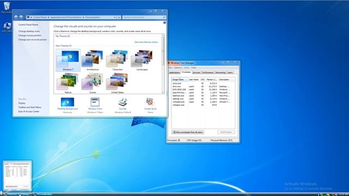This screenshot has height=196, width=349.
Task: Open address bar history dropdown arrow
Action: point(115,17)
